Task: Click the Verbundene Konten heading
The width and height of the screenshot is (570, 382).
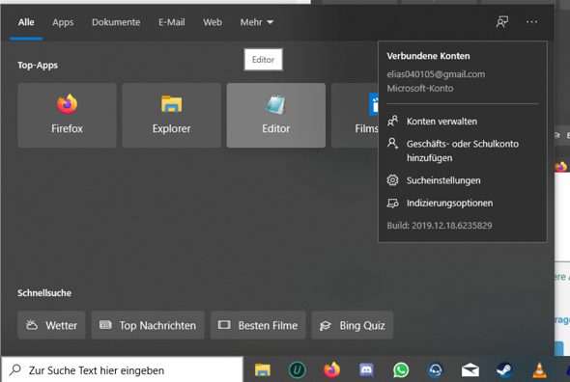Action: point(428,56)
